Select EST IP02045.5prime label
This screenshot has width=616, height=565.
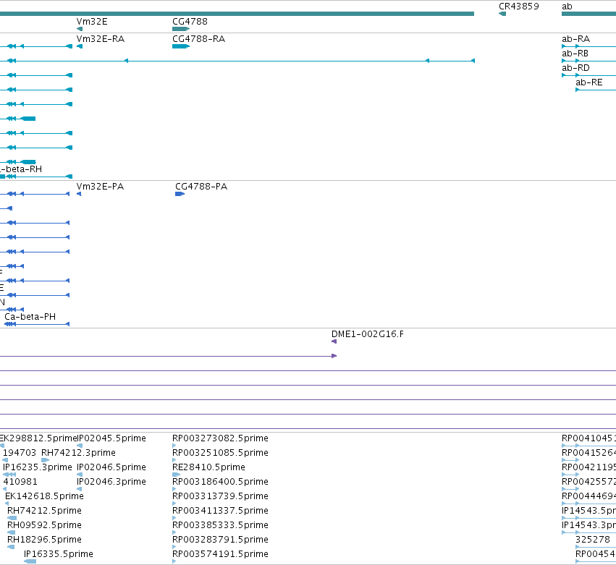[x=111, y=438]
